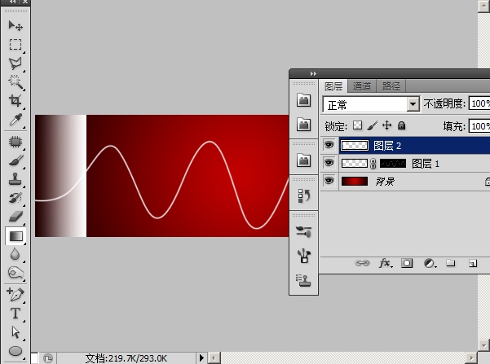Click the 背景 layer name
Screen dimensions: 490x364
pyautogui.click(x=385, y=182)
